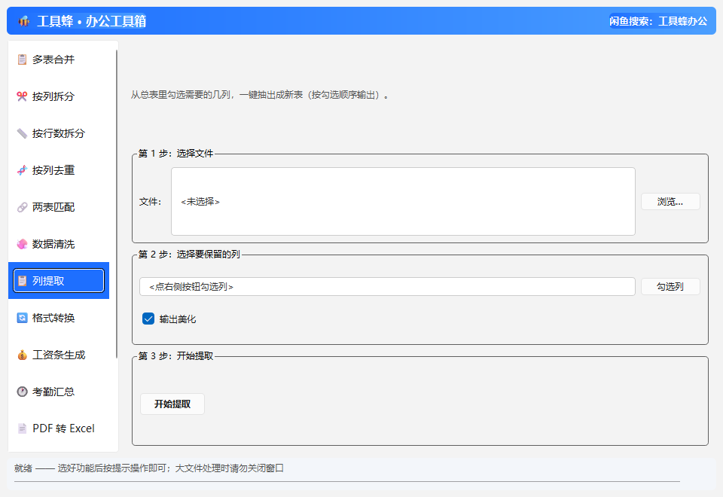723x497 pixels.
Task: Click the <点右侧按钮勾选列> field
Action: click(x=387, y=287)
